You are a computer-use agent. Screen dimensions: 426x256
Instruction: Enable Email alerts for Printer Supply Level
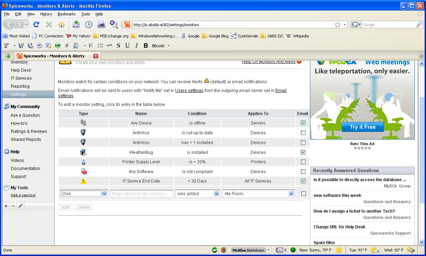(303, 162)
